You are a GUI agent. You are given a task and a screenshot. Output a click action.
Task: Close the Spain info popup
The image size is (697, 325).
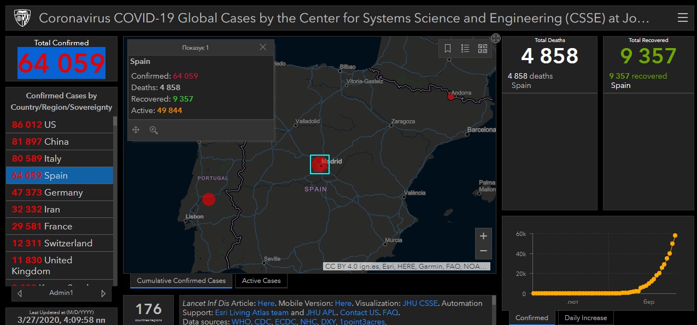tap(263, 48)
